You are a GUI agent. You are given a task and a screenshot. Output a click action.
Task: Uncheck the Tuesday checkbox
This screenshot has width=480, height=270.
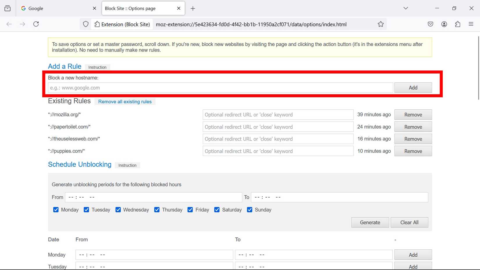tap(86, 209)
